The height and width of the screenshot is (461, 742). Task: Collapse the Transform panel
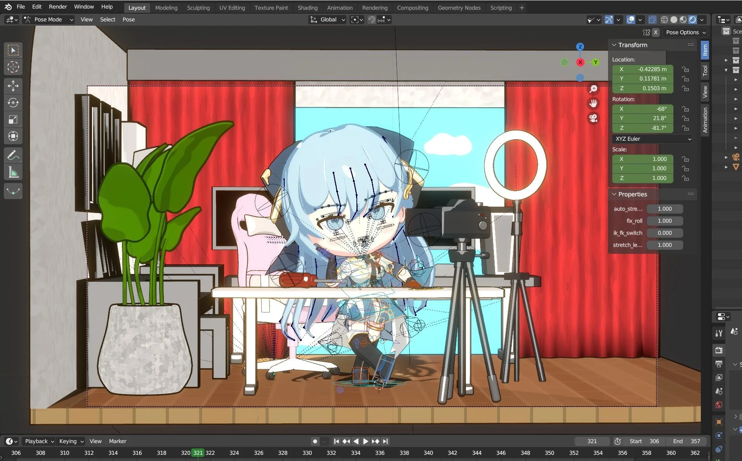pyautogui.click(x=614, y=45)
